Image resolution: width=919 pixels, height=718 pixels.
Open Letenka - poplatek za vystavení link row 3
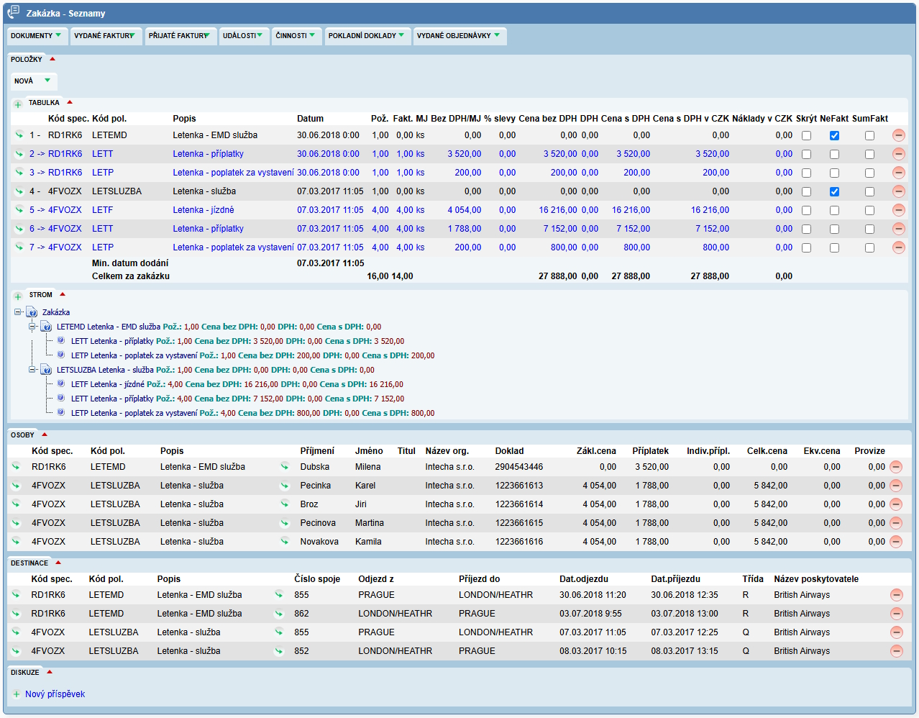(x=233, y=173)
